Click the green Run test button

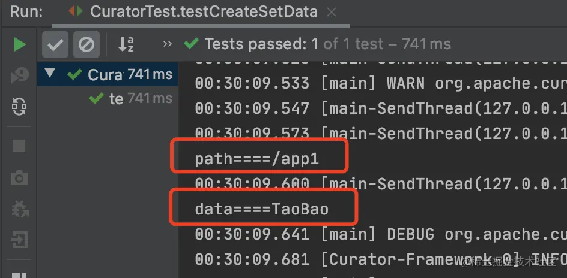[19, 44]
